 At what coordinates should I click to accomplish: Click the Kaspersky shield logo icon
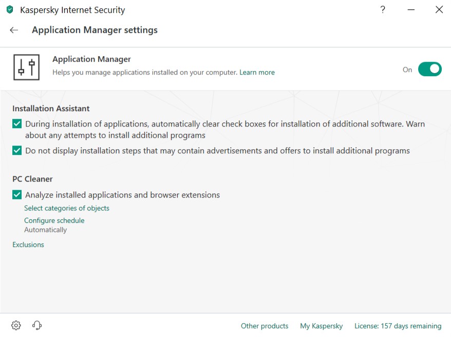[10, 10]
